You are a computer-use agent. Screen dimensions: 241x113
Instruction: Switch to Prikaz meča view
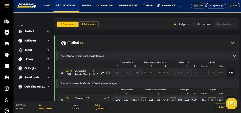click(x=89, y=24)
